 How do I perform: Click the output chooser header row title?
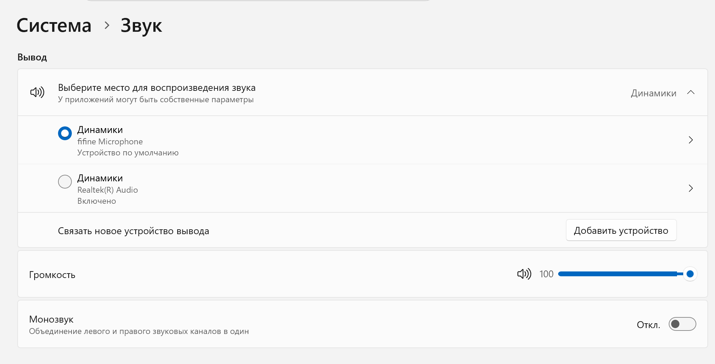tap(156, 88)
